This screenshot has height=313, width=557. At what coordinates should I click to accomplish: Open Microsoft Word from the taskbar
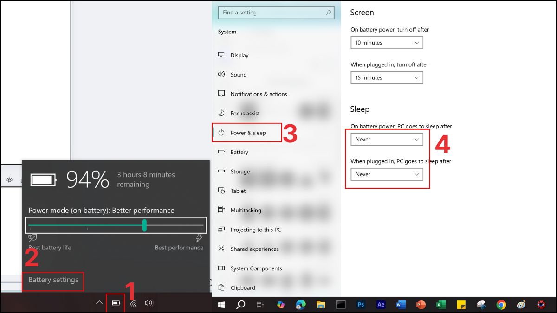[401, 305]
